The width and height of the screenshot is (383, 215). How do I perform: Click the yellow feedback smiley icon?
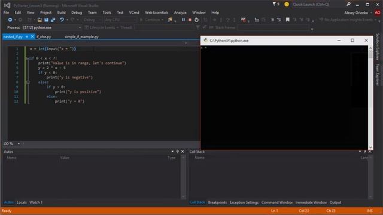[287, 4]
